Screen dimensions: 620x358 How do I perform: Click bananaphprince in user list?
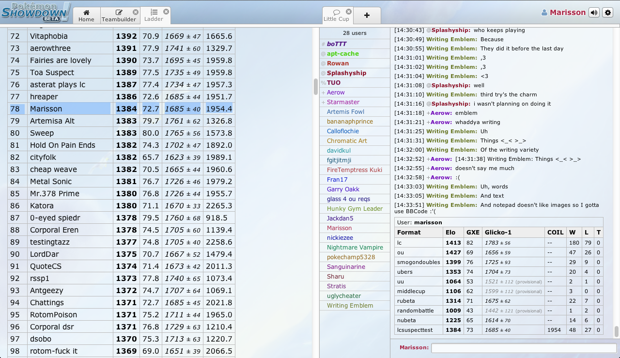point(355,122)
